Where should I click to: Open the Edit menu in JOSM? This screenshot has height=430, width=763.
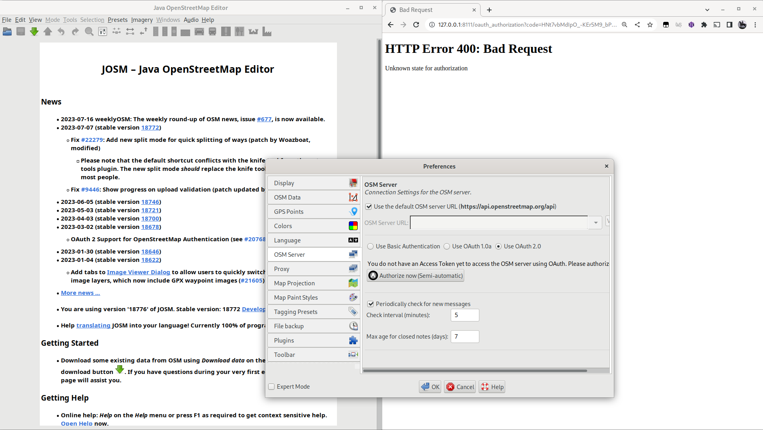[20, 20]
